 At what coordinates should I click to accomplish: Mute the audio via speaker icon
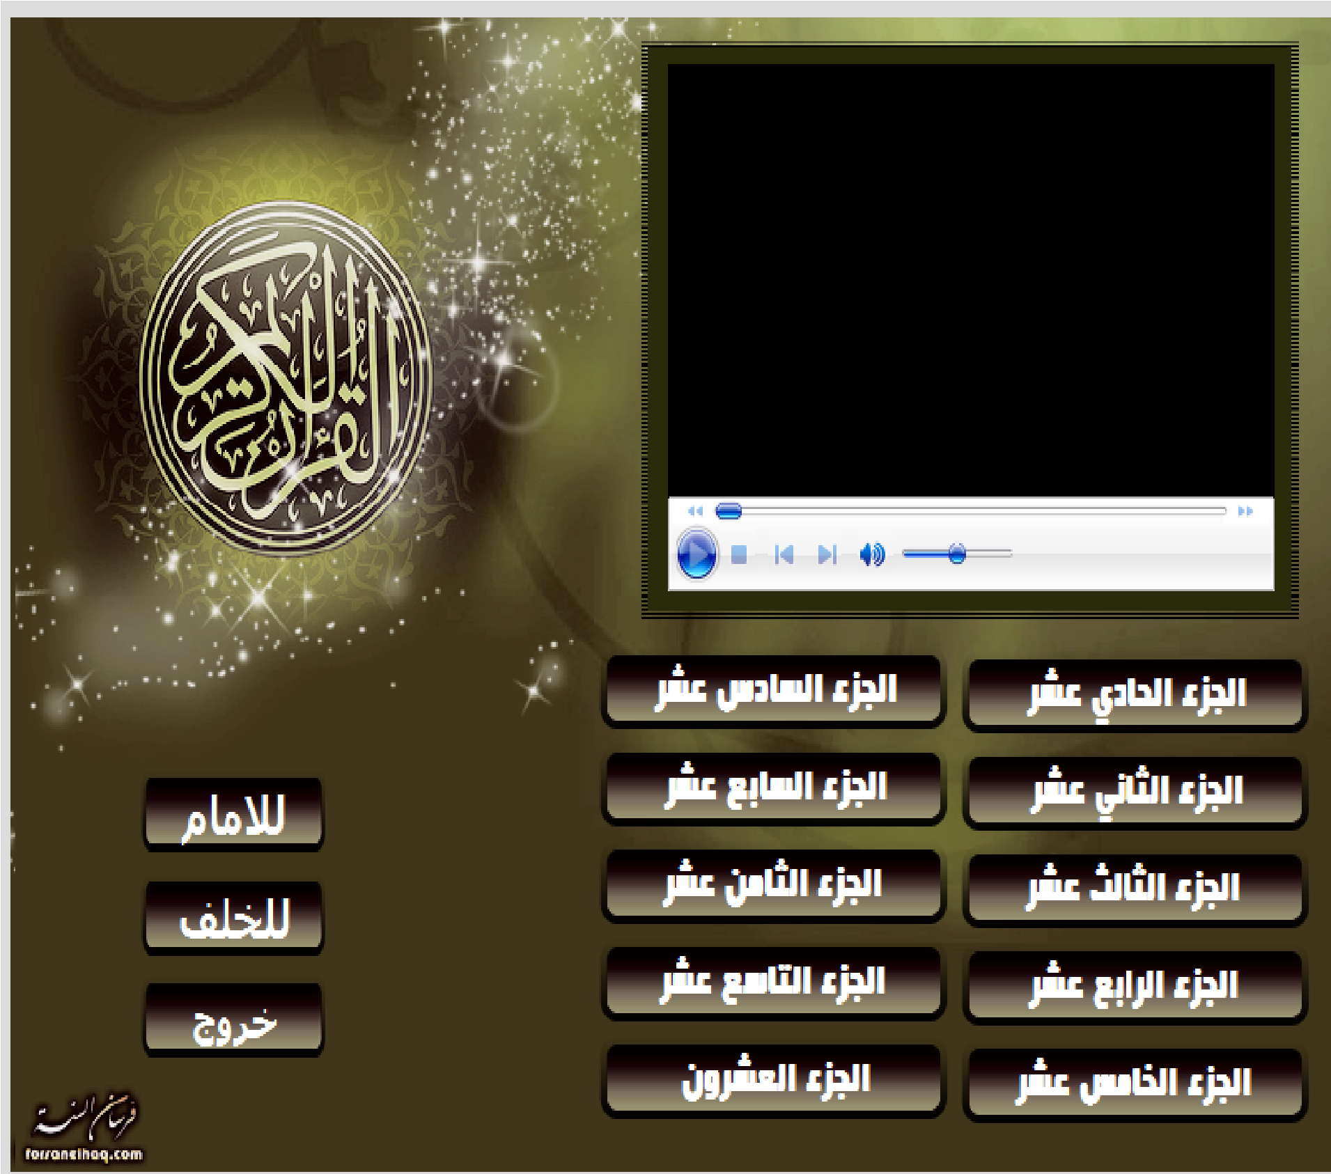coord(871,554)
